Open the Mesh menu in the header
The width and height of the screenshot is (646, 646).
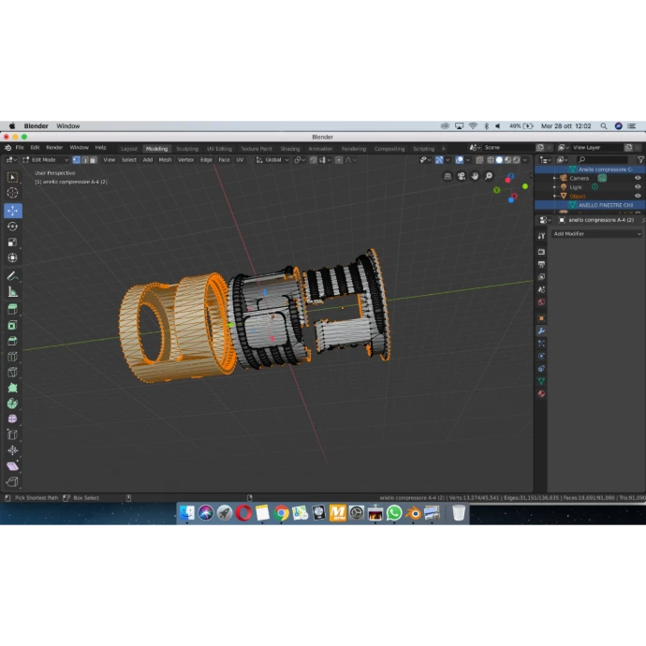(165, 160)
